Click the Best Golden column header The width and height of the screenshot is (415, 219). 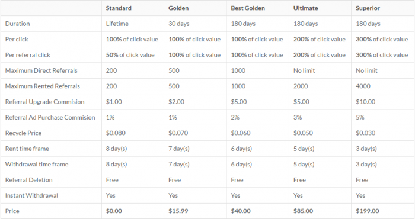click(x=248, y=8)
